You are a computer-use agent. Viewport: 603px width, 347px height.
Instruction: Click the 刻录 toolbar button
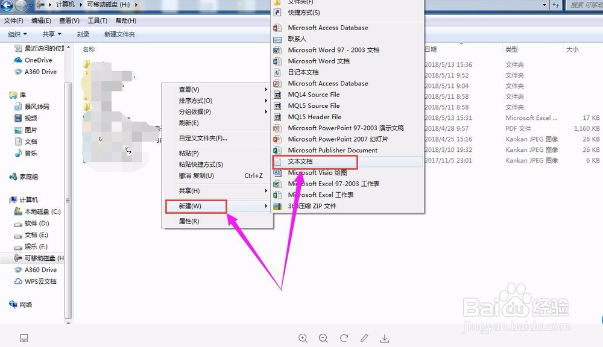tap(83, 34)
